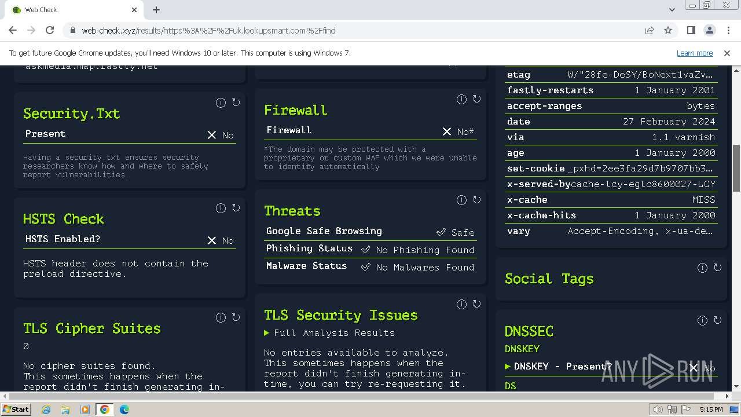
Task: Click the etag header value
Action: click(640, 75)
